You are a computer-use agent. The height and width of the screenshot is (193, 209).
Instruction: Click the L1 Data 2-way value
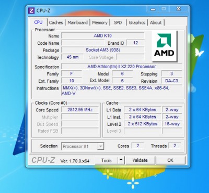tap(172, 110)
